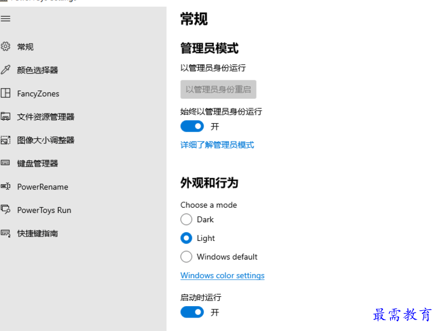Screen dimensions: 436x331
Task: Open the 常规 settings page
Action: pos(25,47)
